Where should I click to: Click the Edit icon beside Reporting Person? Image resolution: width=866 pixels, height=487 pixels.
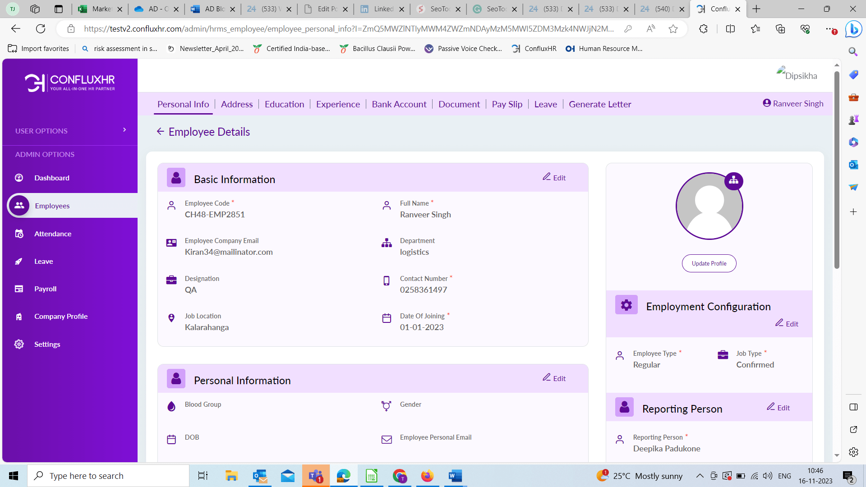(778, 407)
